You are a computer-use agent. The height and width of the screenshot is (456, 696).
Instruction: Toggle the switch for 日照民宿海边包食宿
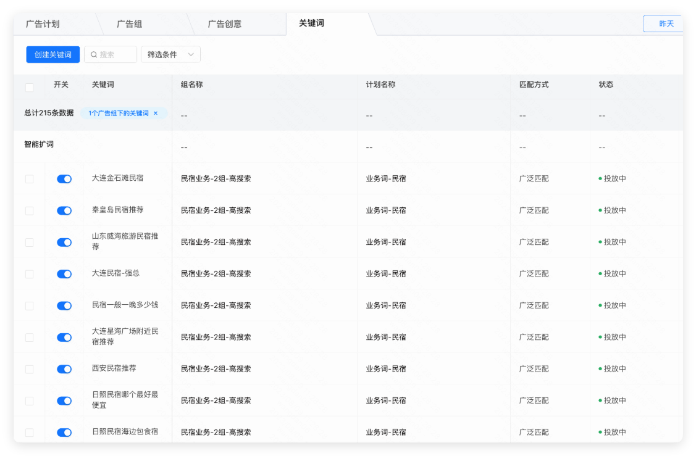coord(64,433)
